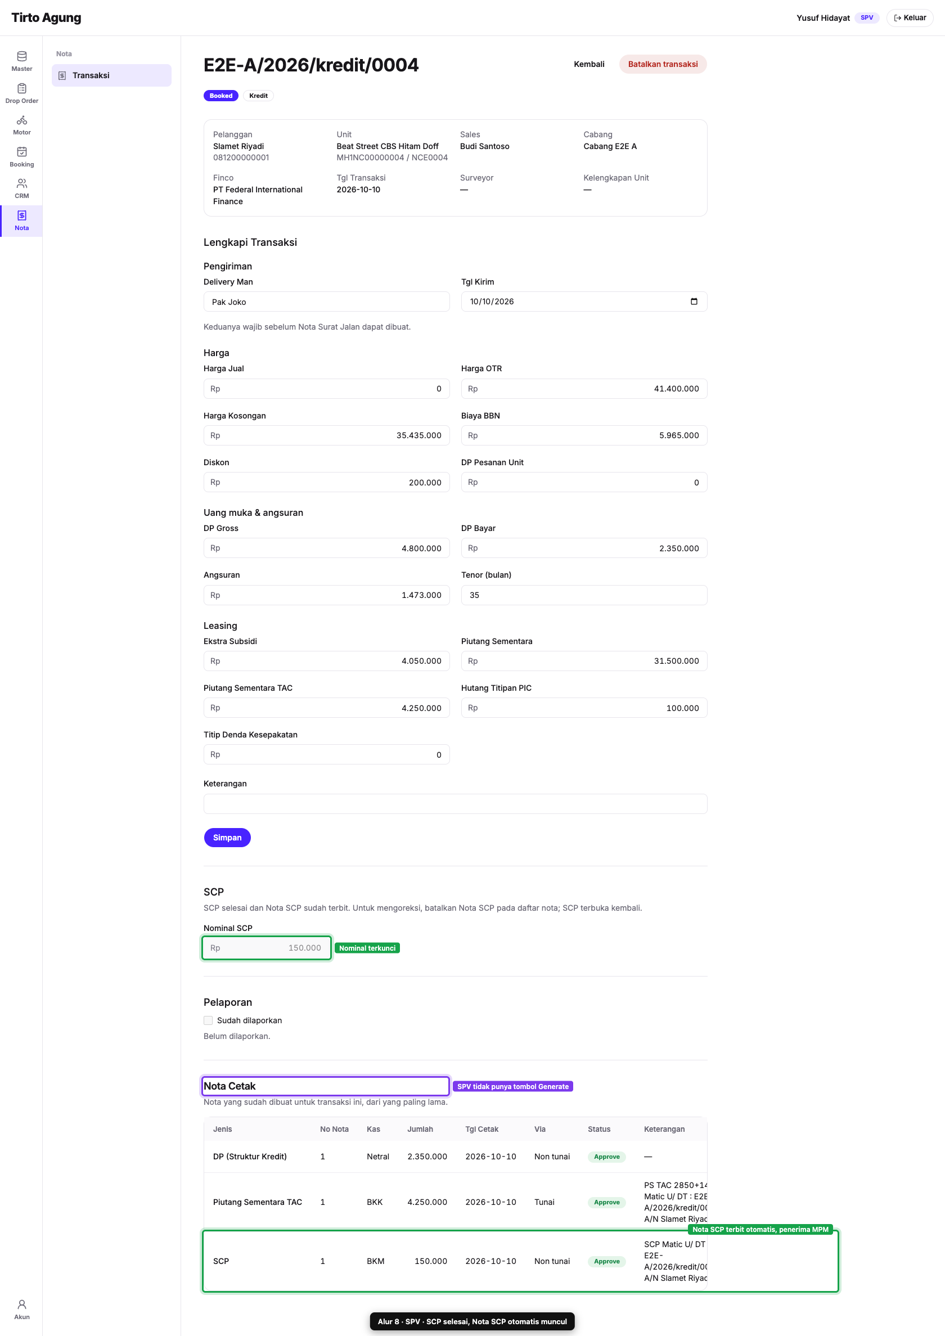Open the Master database icon
The height and width of the screenshot is (1336, 945).
(21, 56)
